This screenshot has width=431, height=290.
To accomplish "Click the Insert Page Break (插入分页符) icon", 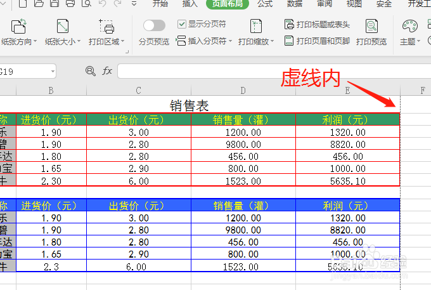I will pos(181,41).
